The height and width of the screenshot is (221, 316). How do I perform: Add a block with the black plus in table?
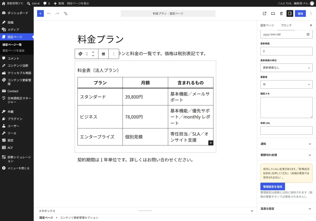coord(211,143)
